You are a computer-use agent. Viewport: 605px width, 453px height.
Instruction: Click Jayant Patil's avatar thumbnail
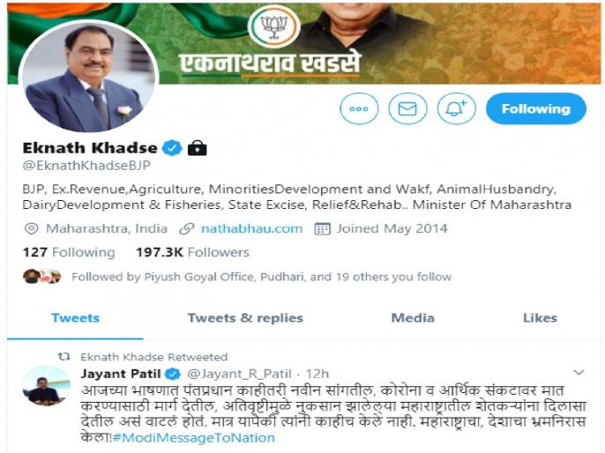[46, 386]
